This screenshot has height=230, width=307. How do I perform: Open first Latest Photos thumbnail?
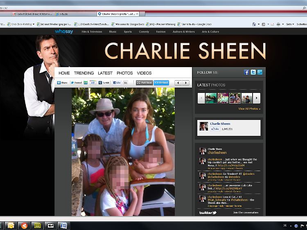(x=211, y=98)
